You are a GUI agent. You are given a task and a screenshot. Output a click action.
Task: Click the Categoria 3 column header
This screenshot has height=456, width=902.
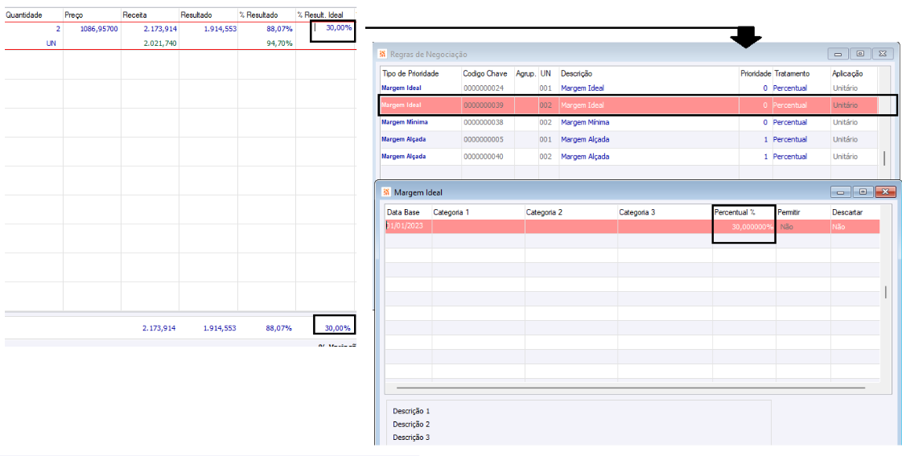(636, 212)
